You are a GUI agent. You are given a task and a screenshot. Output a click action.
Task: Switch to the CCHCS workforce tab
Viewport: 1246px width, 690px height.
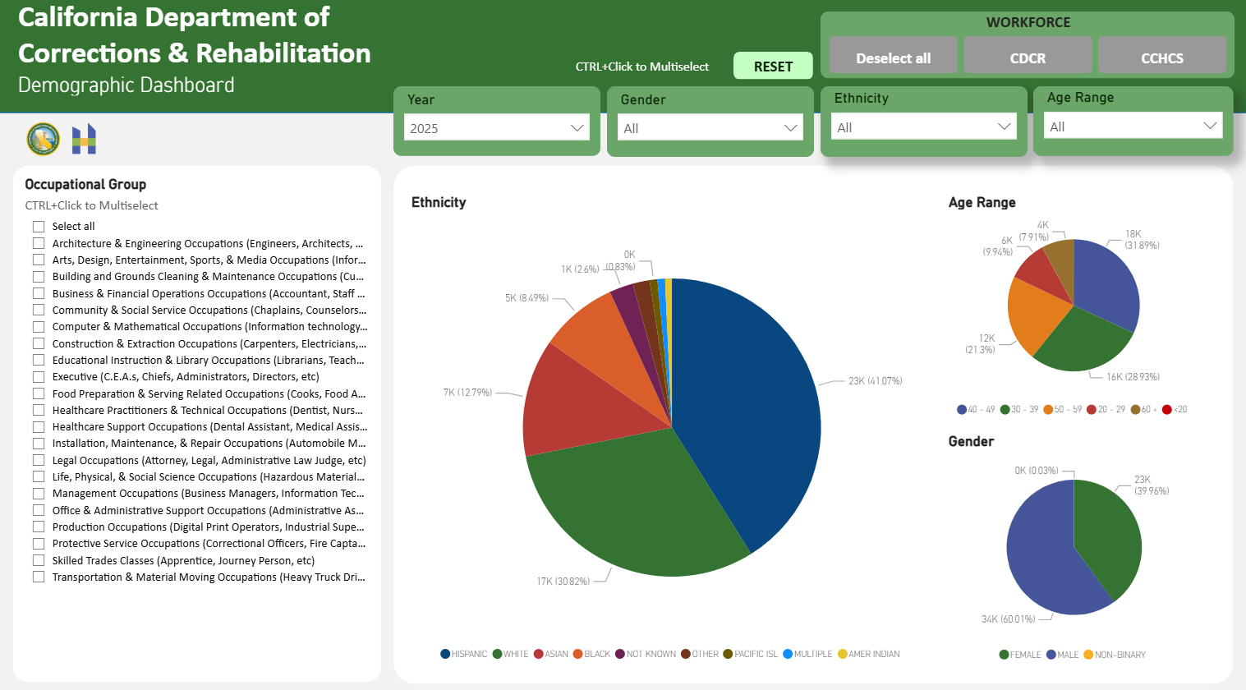point(1161,57)
